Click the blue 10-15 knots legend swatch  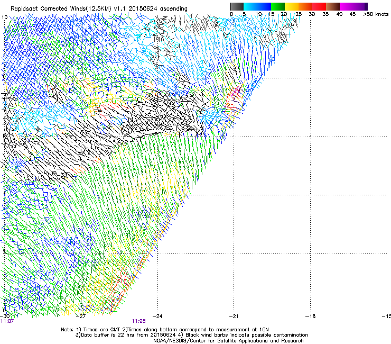tap(264, 6)
